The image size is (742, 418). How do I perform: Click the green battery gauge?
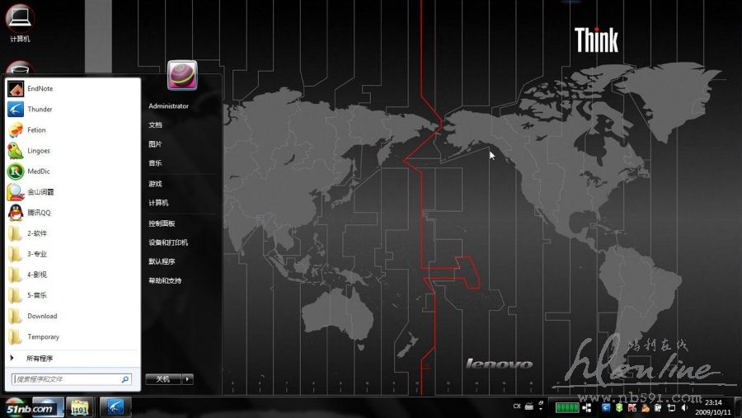pos(567,407)
